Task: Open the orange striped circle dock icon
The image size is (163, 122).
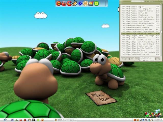Action: (86, 4)
